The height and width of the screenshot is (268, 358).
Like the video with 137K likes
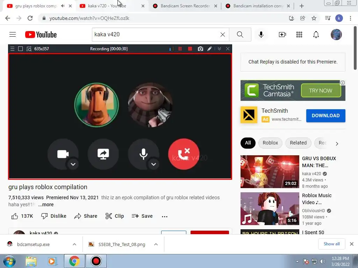(22, 216)
